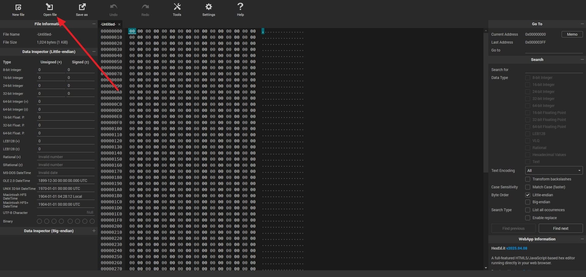Screen dimensions: 586x277
Task: Collapse the Go To panel
Action: tap(582, 24)
